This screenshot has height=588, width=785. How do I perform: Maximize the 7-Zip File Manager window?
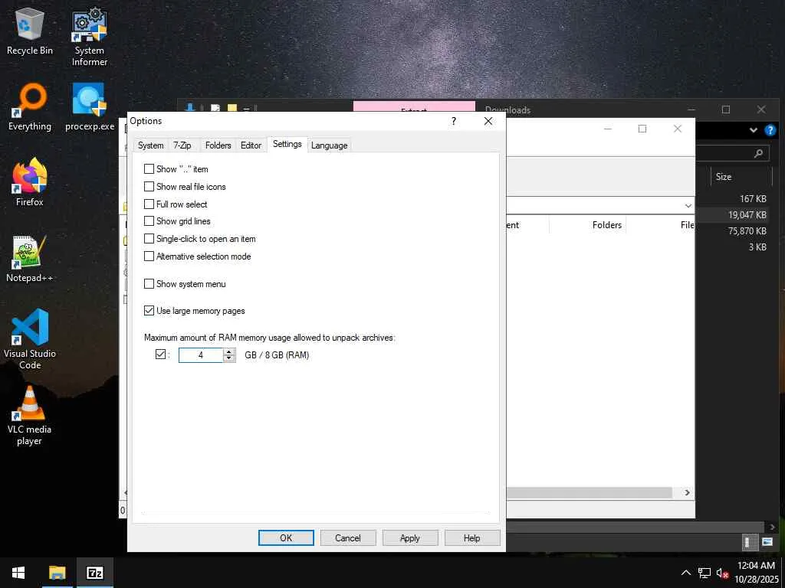pyautogui.click(x=642, y=129)
